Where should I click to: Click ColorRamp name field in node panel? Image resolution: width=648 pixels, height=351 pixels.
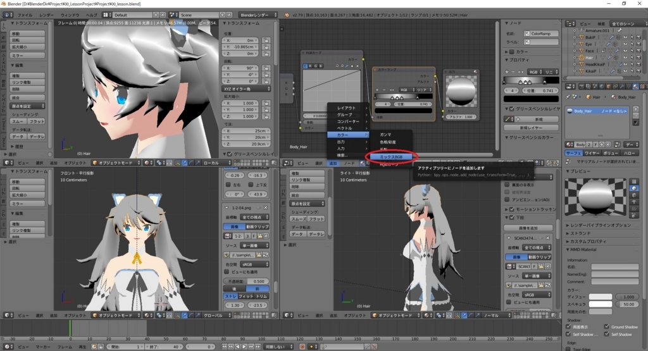(541, 34)
